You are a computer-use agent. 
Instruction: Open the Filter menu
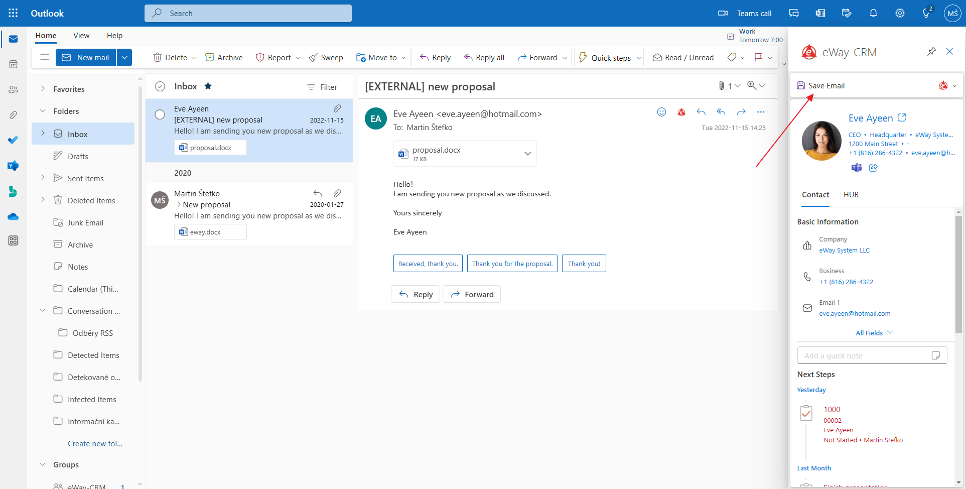[x=322, y=87]
